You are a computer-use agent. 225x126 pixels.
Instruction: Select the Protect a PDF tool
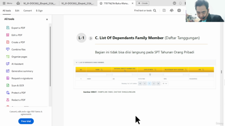coord(19,93)
